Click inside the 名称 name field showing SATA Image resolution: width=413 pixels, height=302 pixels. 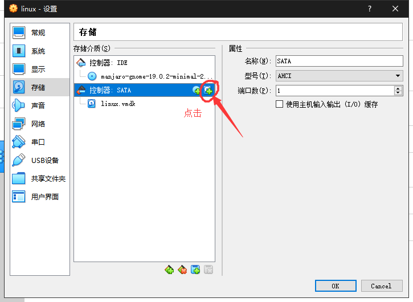click(x=339, y=61)
